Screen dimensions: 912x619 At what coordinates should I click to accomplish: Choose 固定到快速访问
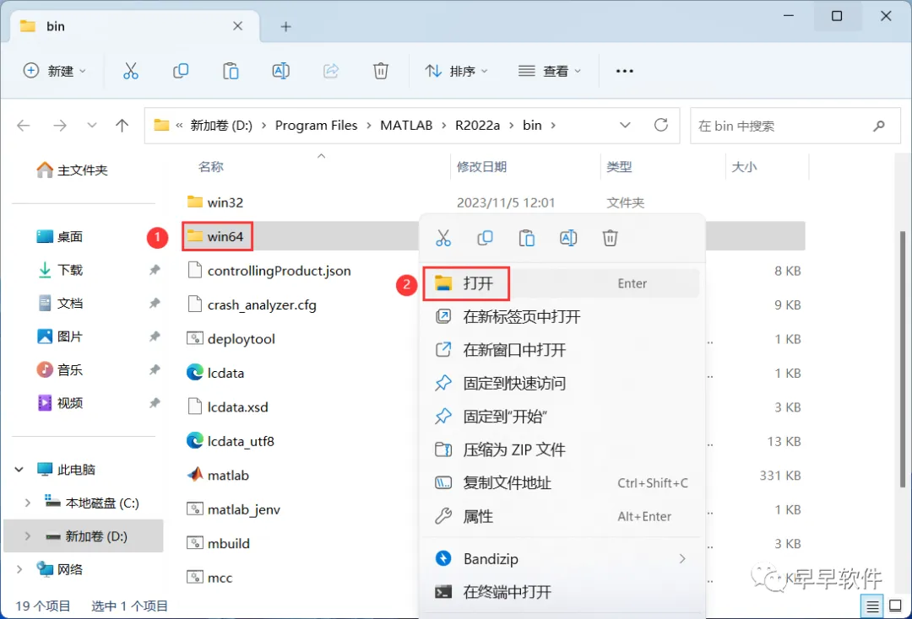pos(562,383)
